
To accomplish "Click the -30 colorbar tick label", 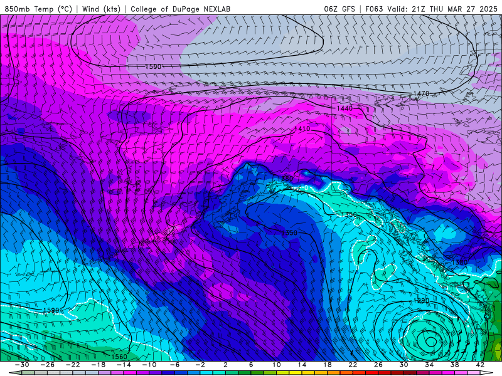I will [22, 365].
